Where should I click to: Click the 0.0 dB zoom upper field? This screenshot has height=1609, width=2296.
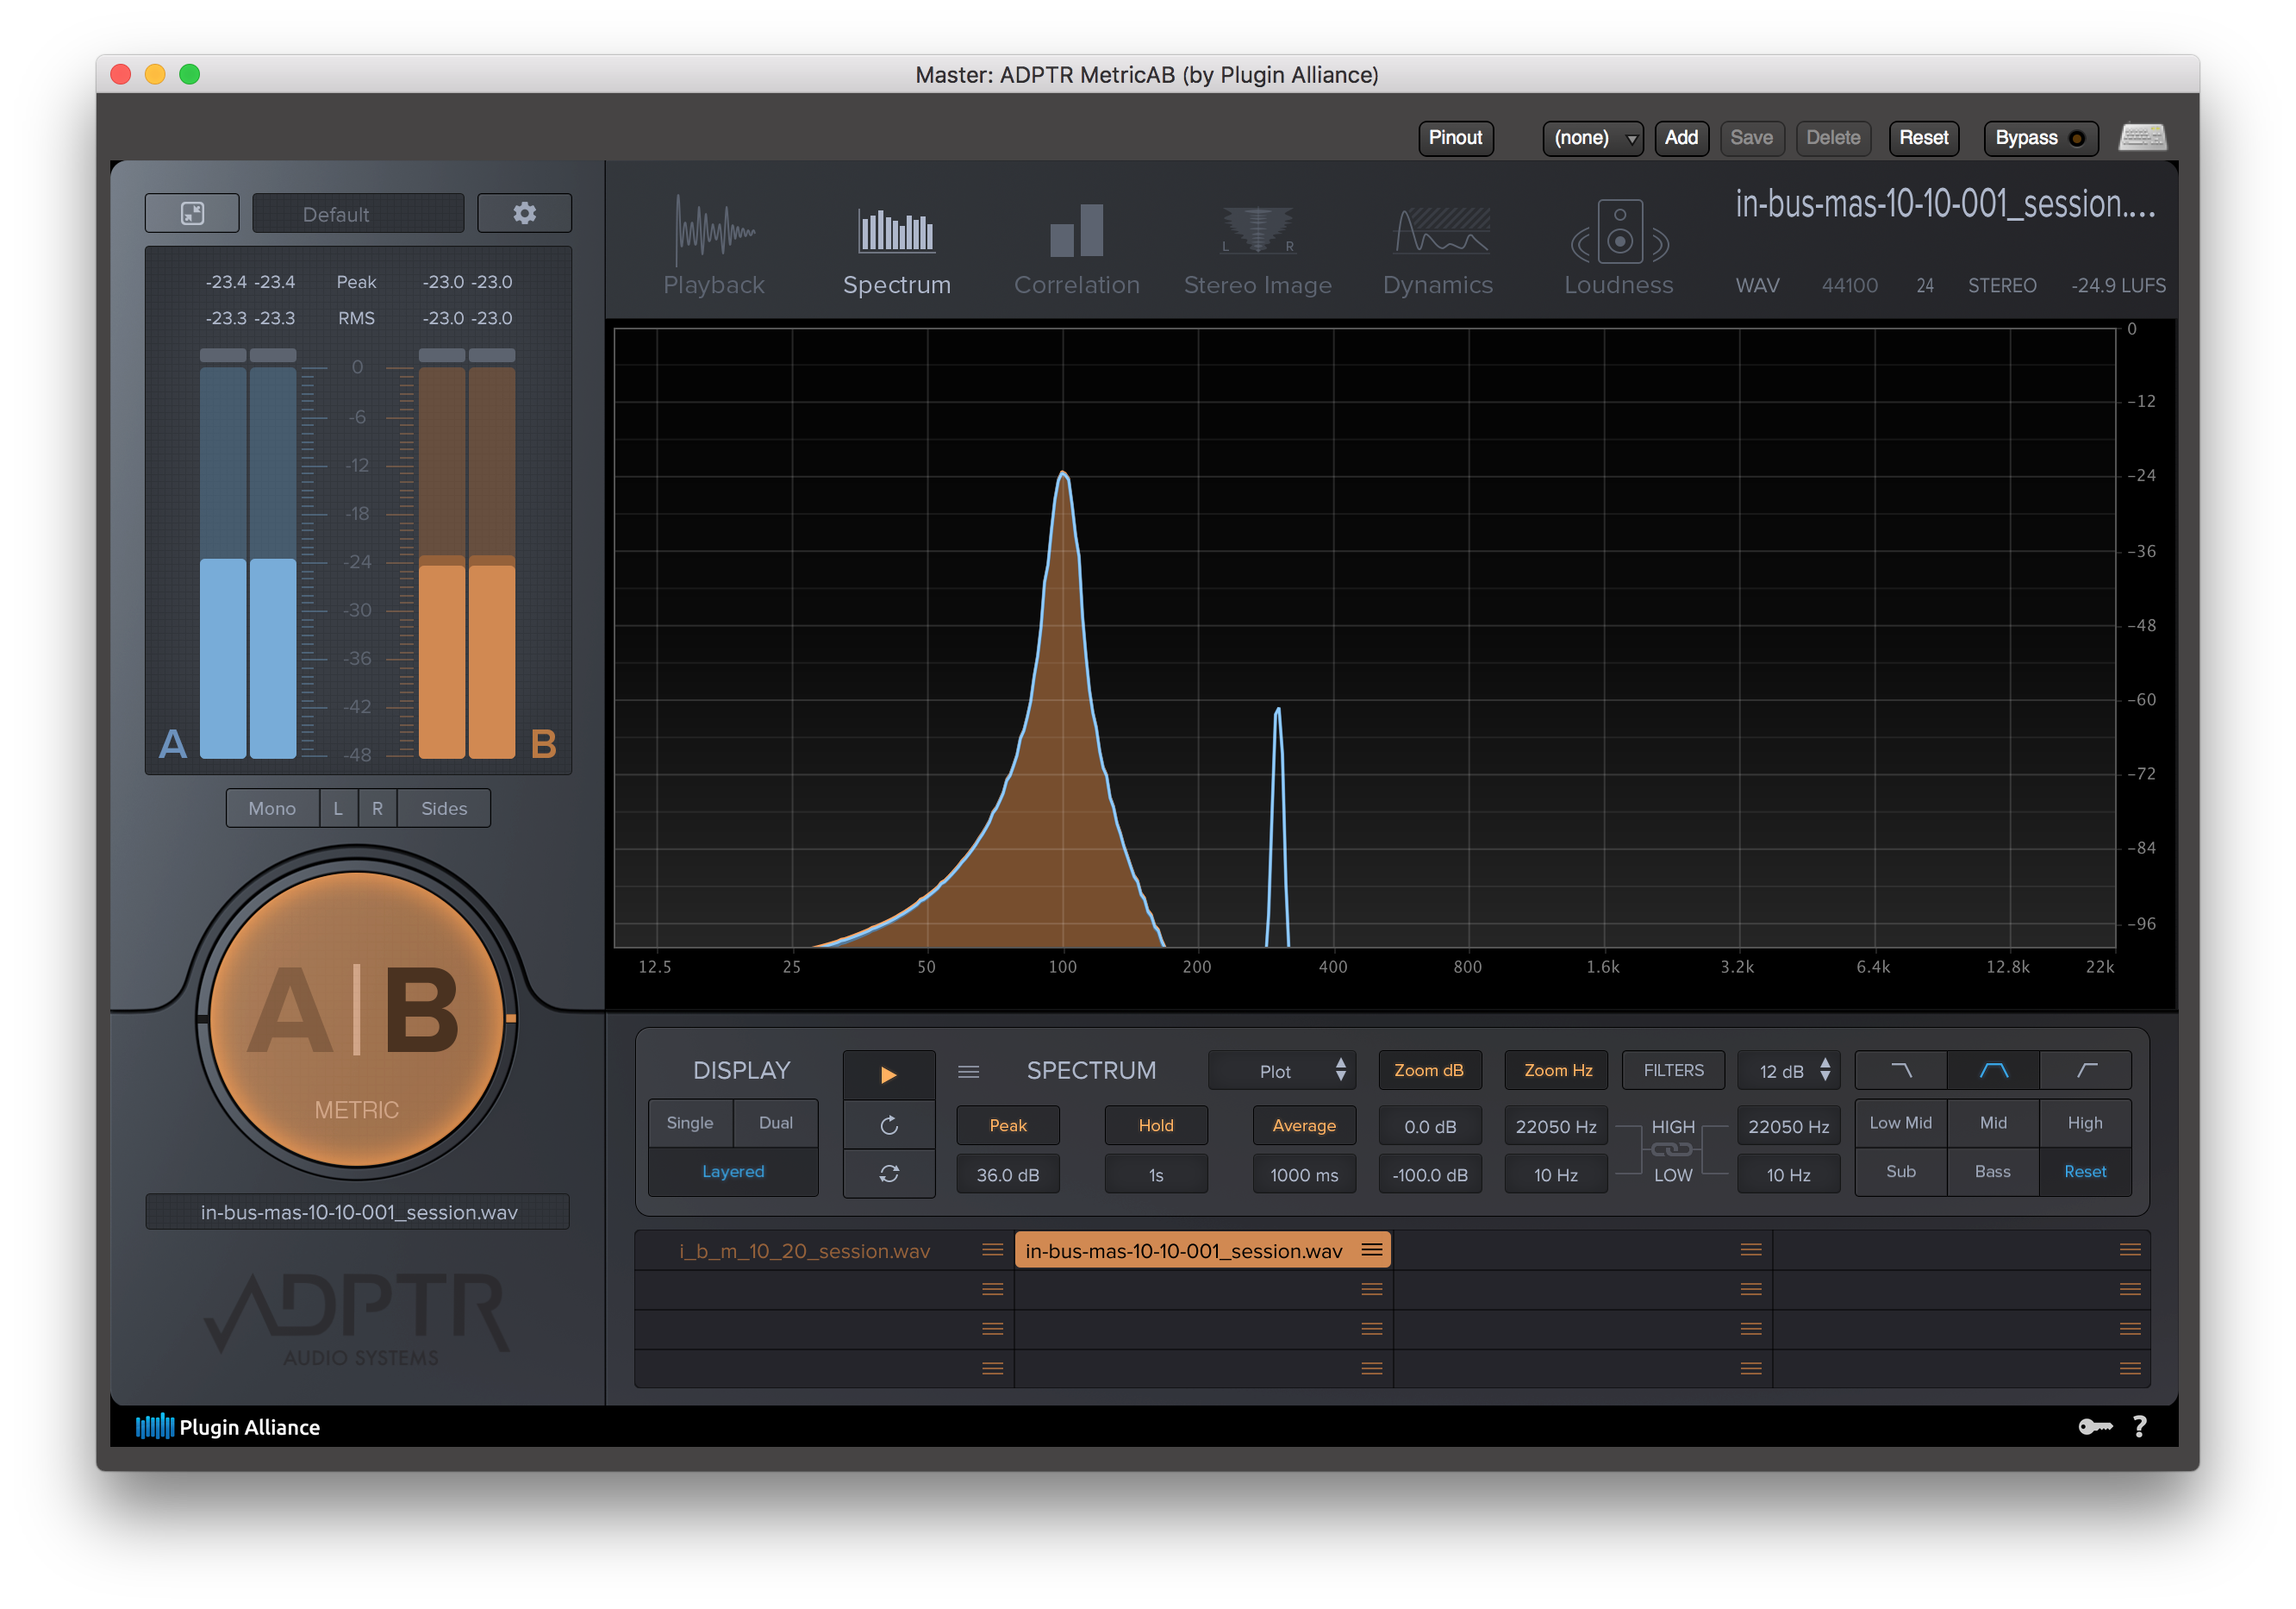(1430, 1127)
